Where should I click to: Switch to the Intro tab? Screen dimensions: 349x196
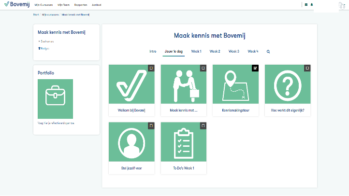click(x=153, y=51)
